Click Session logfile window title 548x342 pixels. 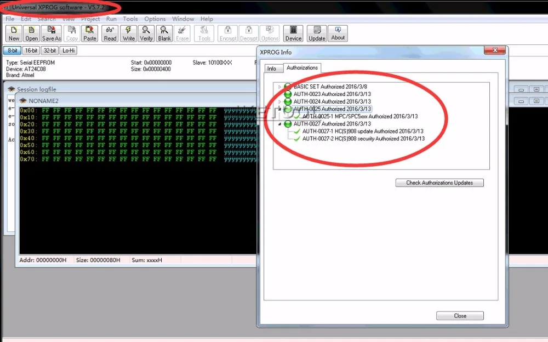(x=36, y=89)
